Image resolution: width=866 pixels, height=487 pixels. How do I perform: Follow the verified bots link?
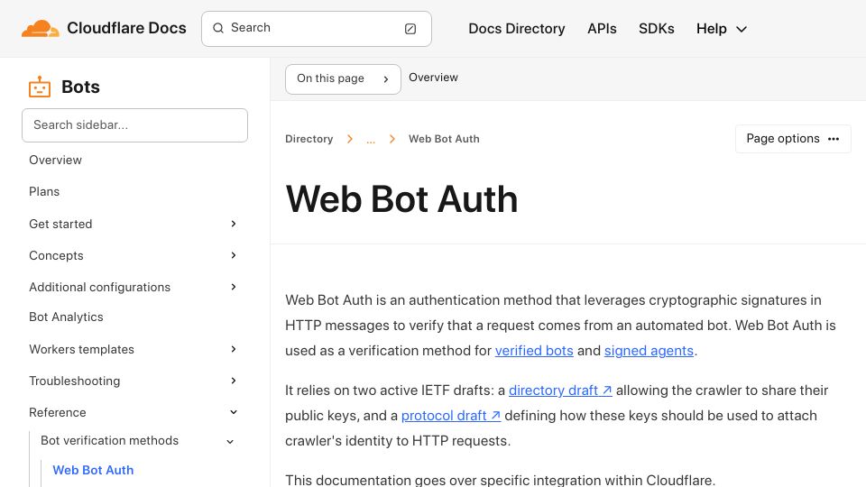(x=534, y=351)
